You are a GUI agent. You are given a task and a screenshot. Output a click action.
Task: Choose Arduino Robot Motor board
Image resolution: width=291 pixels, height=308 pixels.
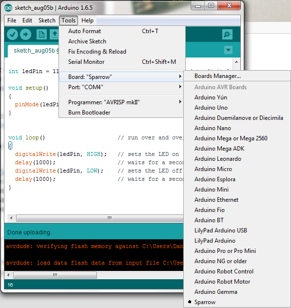237,282
